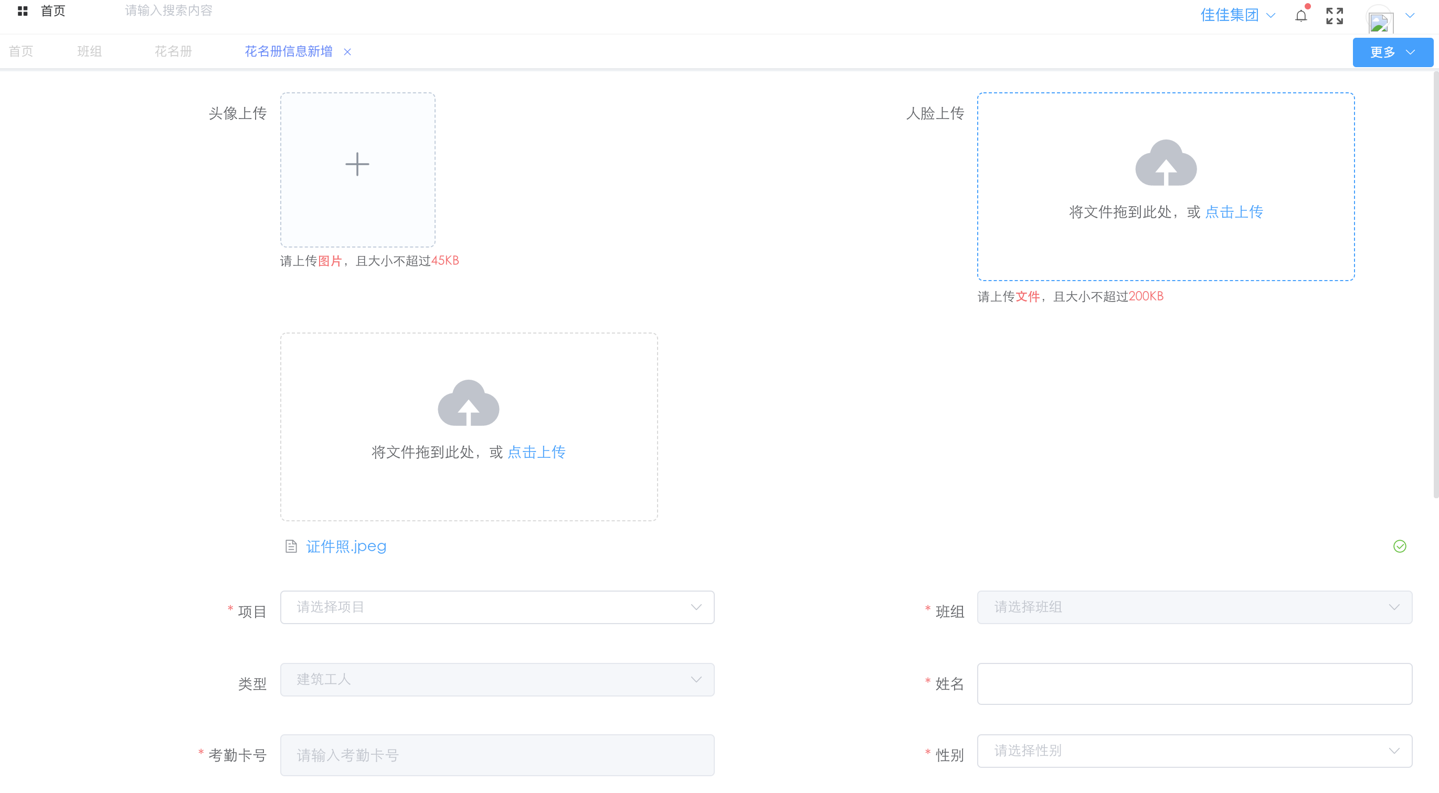The width and height of the screenshot is (1439, 793).
Task: Switch to the 花名册 tab
Action: tap(173, 51)
